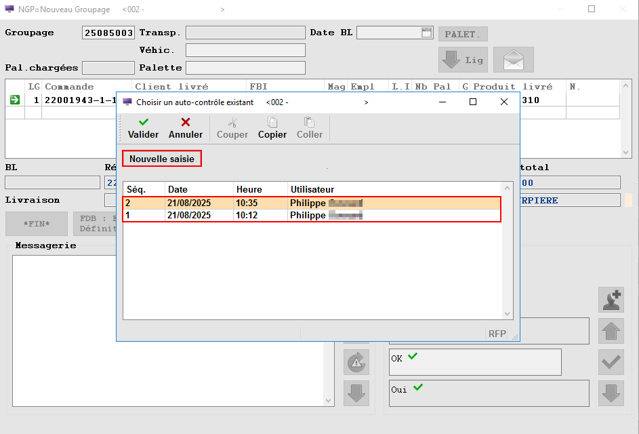Click the Coller paste icon
This screenshot has width=639, height=434.
coord(310,123)
